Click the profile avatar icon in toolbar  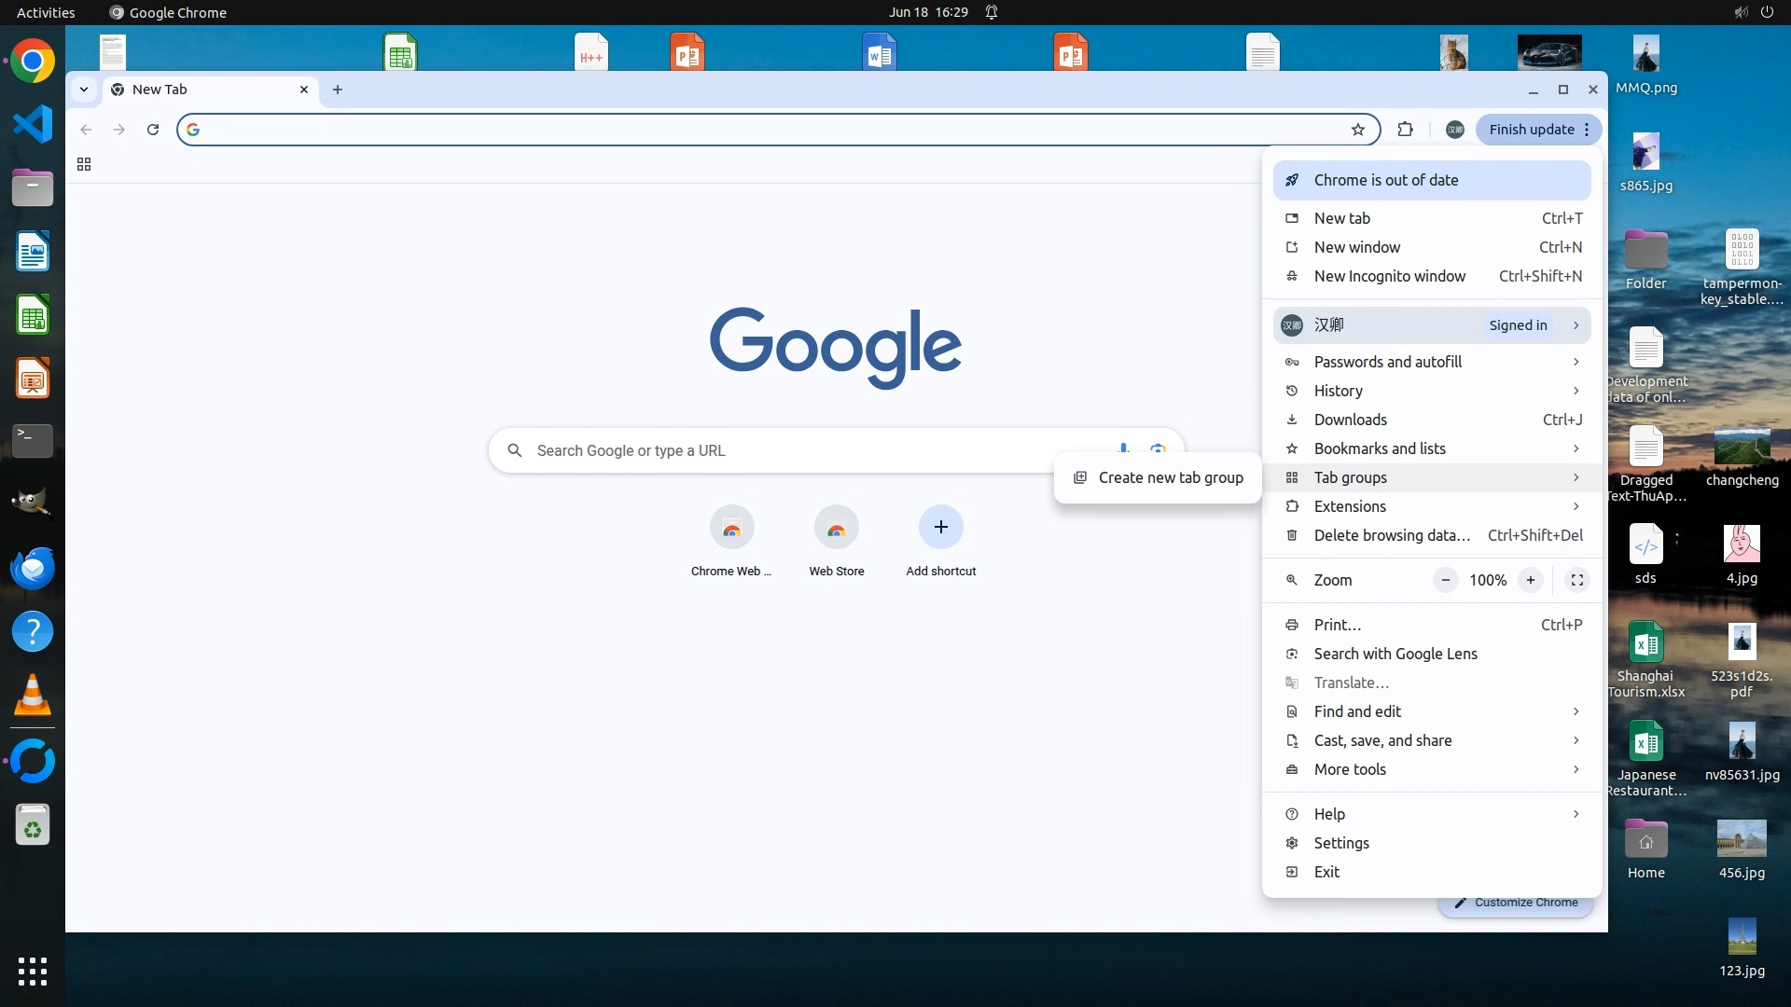pyautogui.click(x=1454, y=130)
